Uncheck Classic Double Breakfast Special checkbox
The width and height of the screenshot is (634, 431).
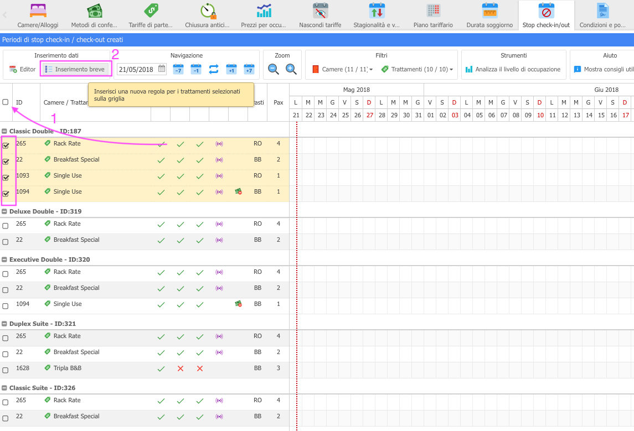point(6,162)
